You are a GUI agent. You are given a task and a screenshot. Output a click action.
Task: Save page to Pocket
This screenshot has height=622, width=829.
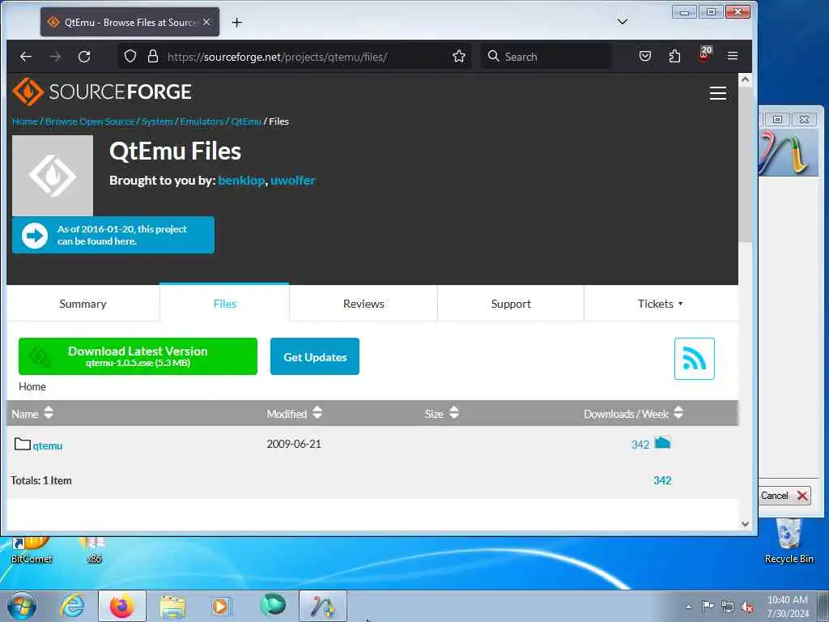(x=645, y=56)
